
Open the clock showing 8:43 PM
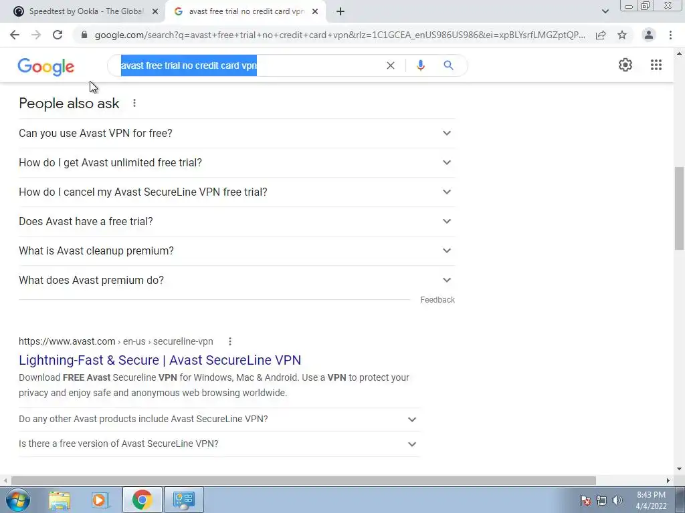click(651, 500)
